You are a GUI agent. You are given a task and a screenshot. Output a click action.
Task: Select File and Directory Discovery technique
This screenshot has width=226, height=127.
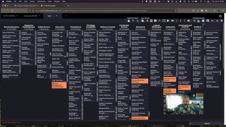pos(140,81)
